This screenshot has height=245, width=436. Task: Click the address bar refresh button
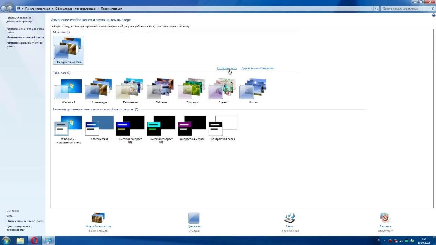tap(377, 9)
